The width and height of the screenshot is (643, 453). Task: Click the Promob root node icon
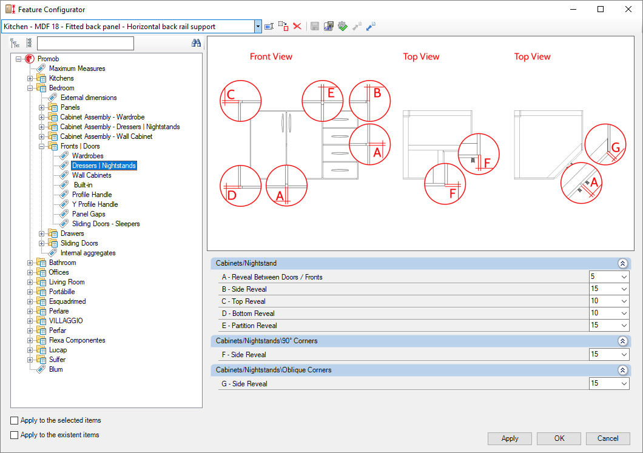[29, 59]
